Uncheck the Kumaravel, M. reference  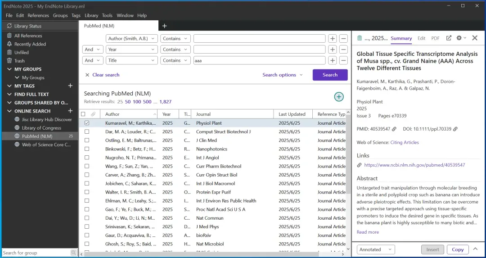(x=87, y=123)
